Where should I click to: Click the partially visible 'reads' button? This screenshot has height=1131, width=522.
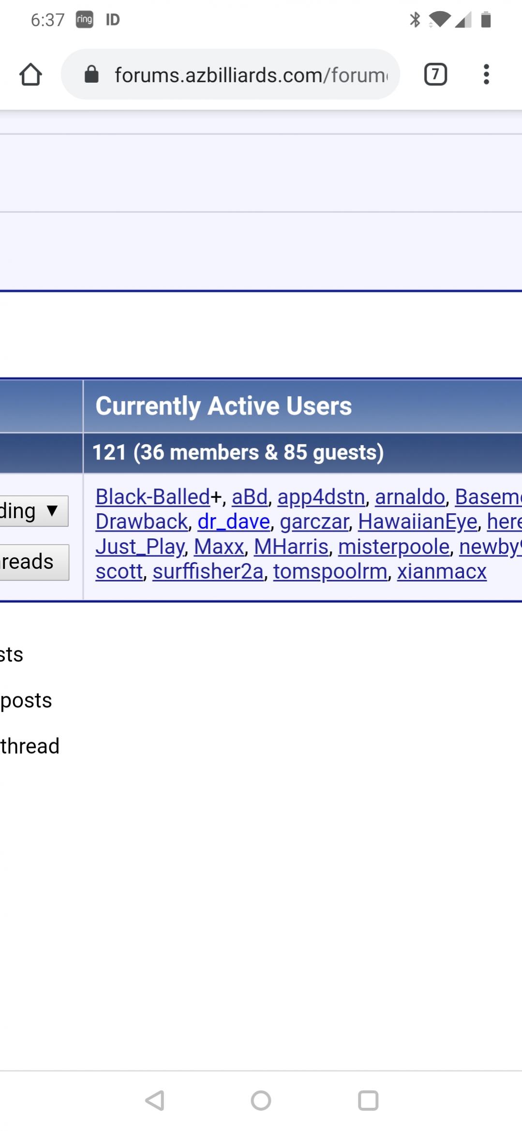point(33,562)
